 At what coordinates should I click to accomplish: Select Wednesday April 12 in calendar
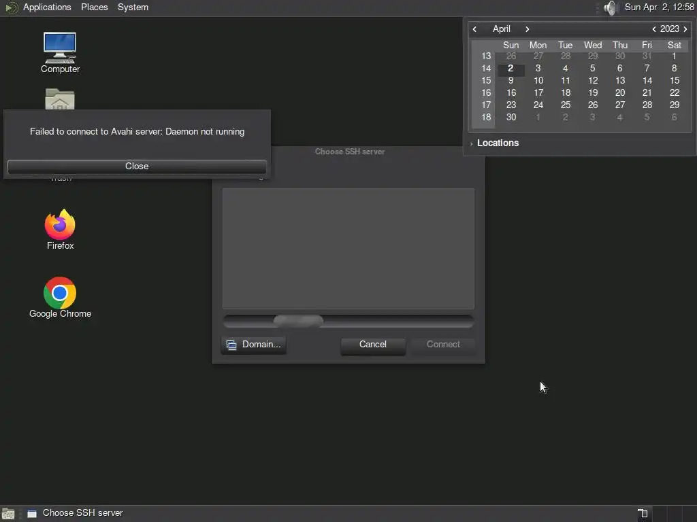click(x=593, y=81)
